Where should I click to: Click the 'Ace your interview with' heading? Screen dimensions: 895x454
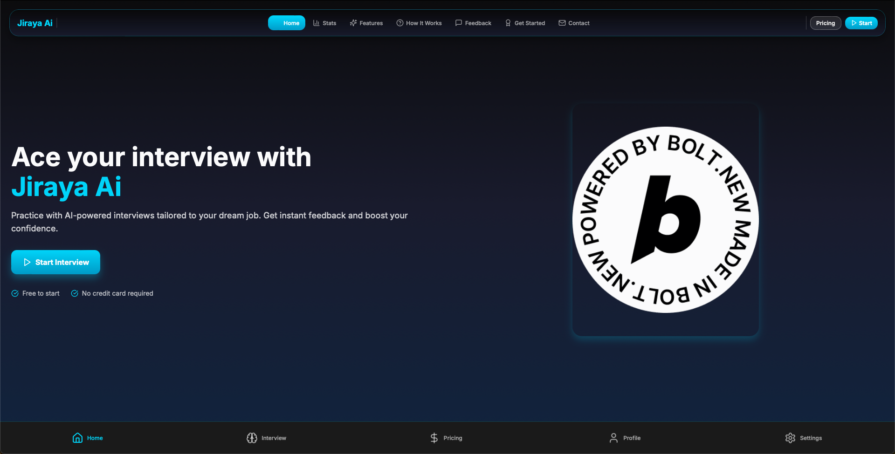click(161, 157)
